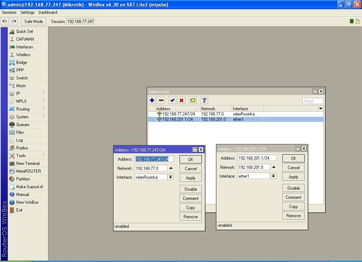Open New WinBox

(x=27, y=202)
